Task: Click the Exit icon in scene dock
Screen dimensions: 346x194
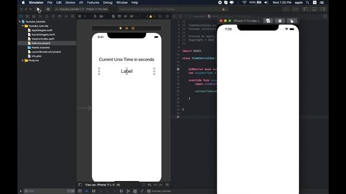Action: [x=133, y=28]
